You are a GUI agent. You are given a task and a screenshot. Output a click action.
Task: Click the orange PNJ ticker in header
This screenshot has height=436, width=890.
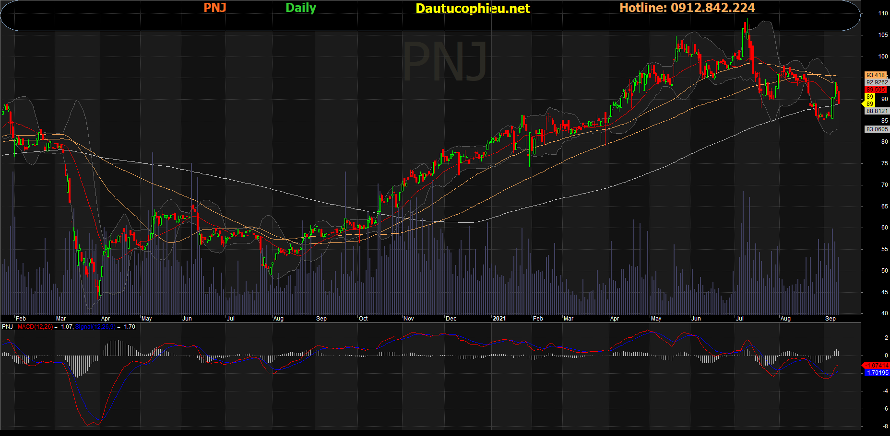(214, 8)
